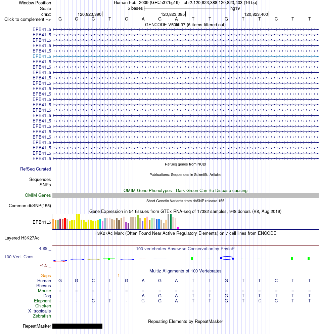Open OMIM Gene Phenotypes track title
Screen dimensions: 319x334
click(185, 190)
